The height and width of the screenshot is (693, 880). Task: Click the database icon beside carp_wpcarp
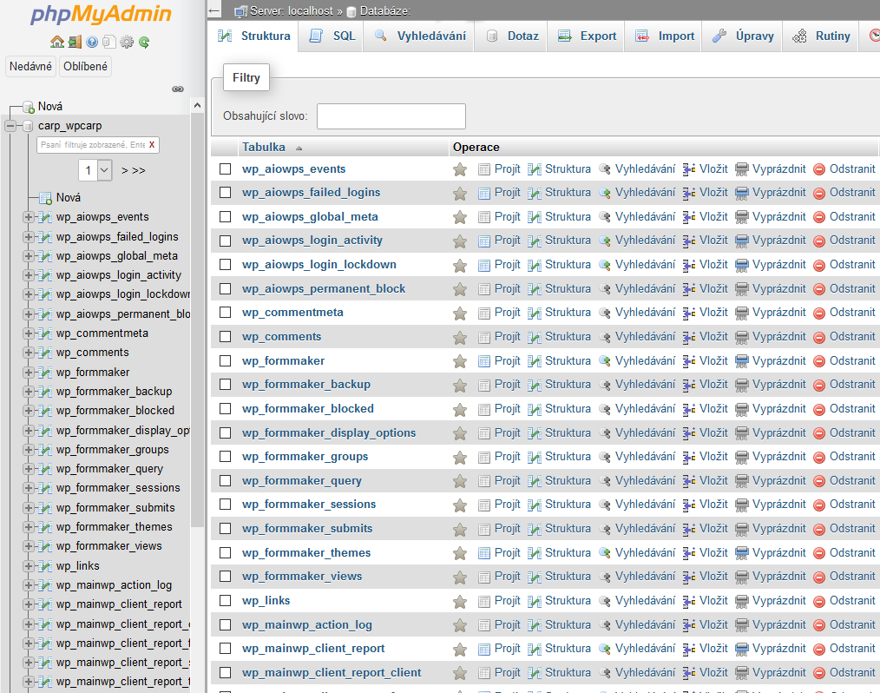[28, 126]
